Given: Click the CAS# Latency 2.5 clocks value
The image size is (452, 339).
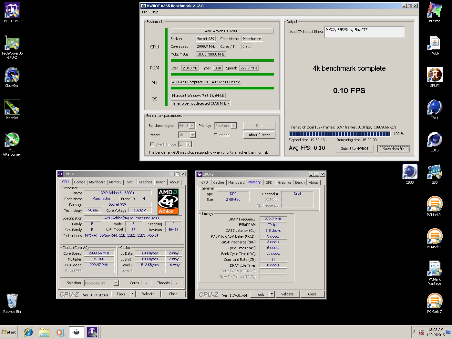Looking at the screenshot, I should (x=273, y=231).
